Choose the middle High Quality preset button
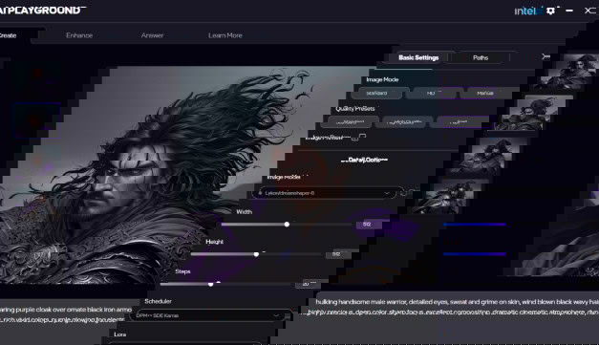599x345 pixels. 405,122
